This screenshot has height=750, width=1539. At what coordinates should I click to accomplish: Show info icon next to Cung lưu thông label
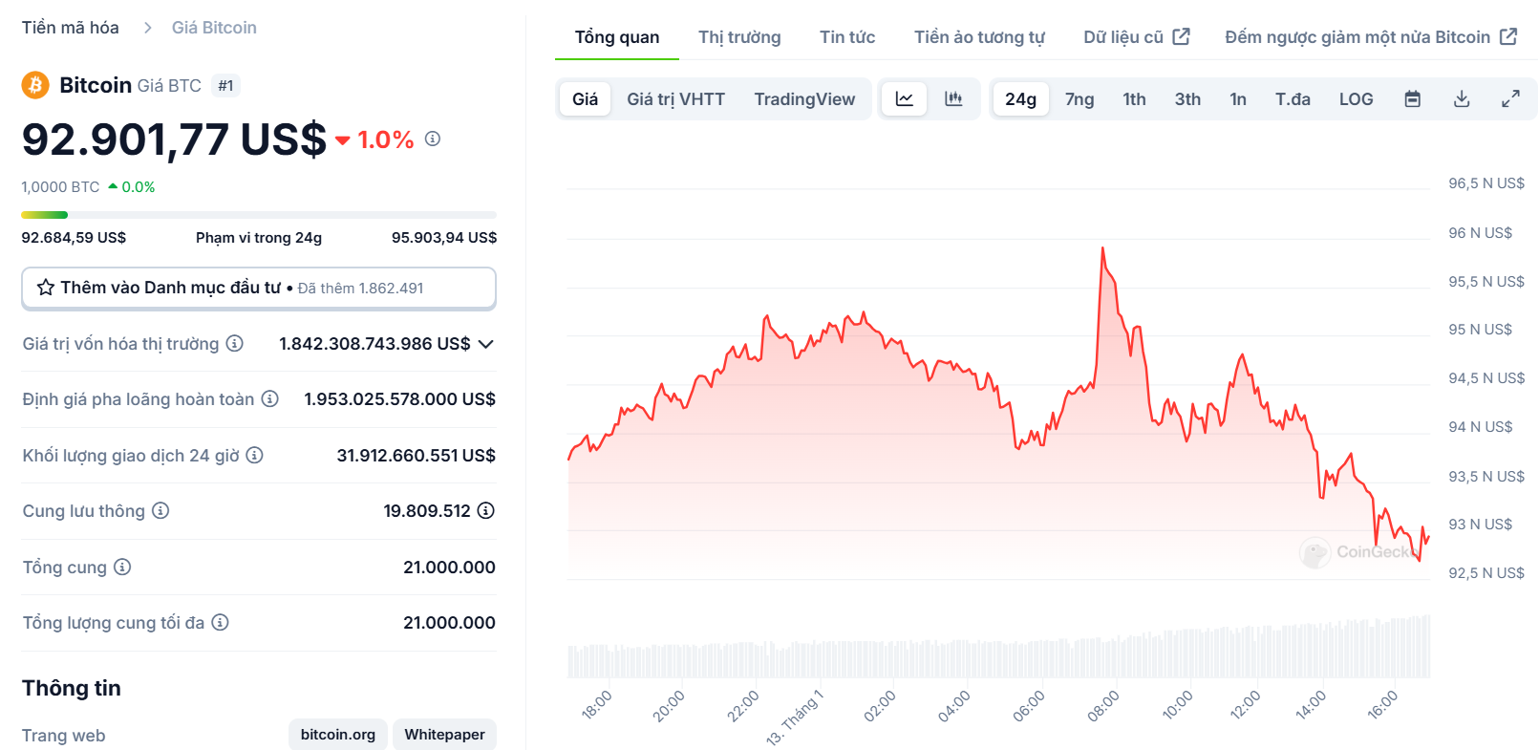coord(160,510)
